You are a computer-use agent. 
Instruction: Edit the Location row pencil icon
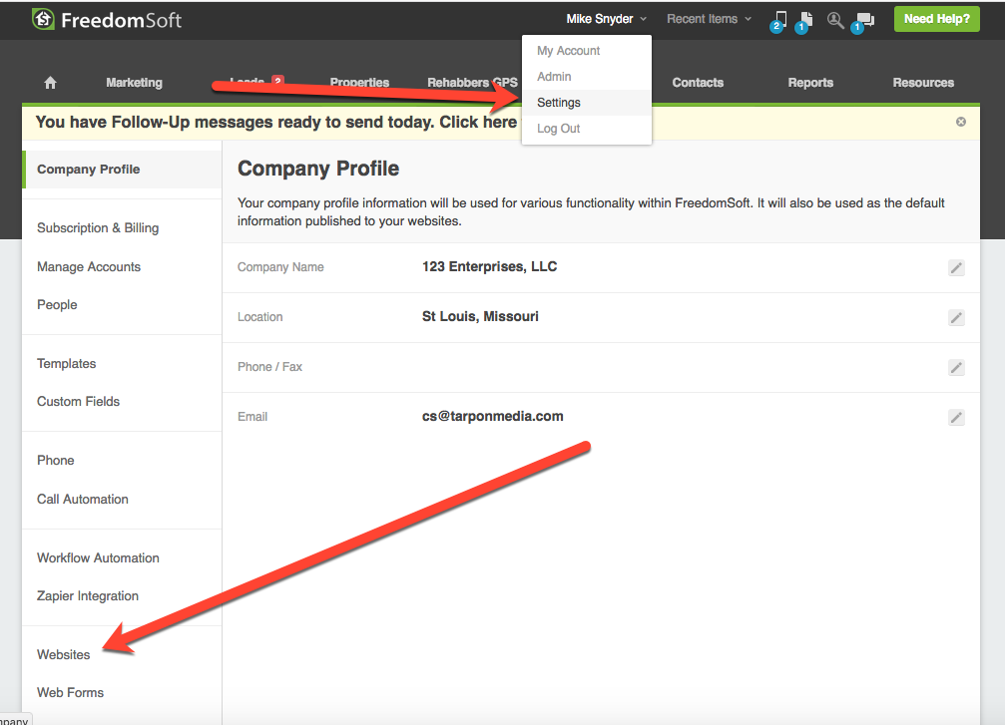[956, 317]
